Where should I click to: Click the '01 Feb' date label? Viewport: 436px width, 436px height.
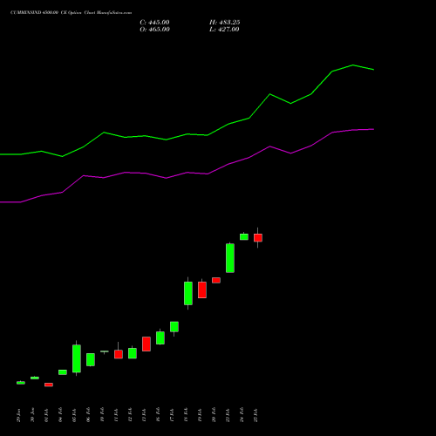coord(46,415)
